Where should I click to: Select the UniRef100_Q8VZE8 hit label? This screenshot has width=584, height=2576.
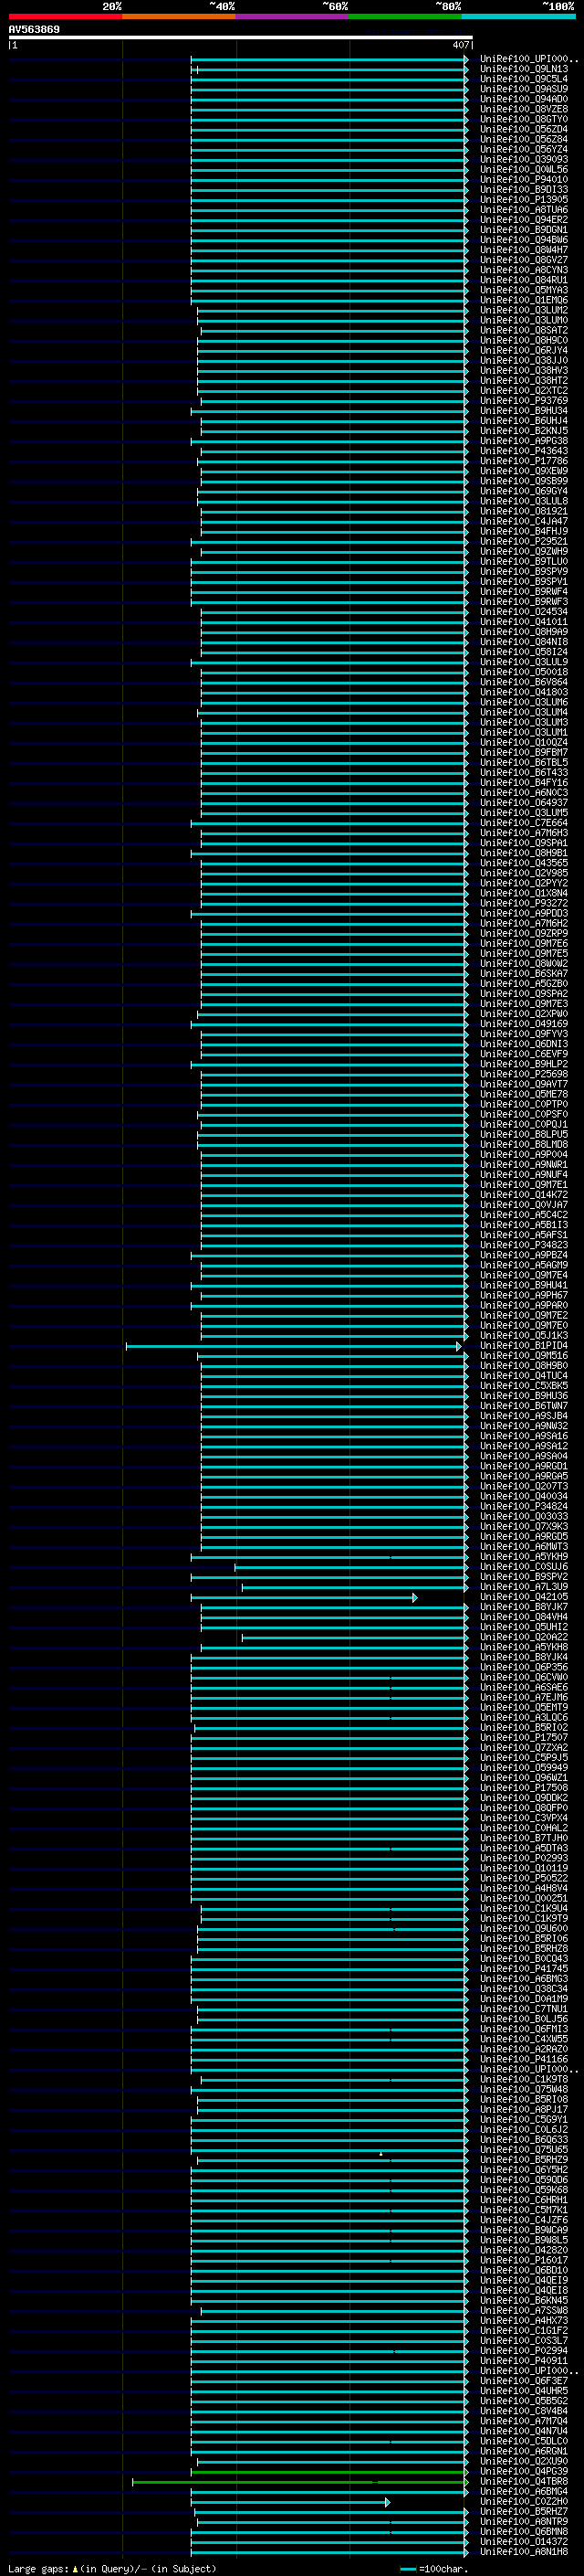[x=524, y=109]
